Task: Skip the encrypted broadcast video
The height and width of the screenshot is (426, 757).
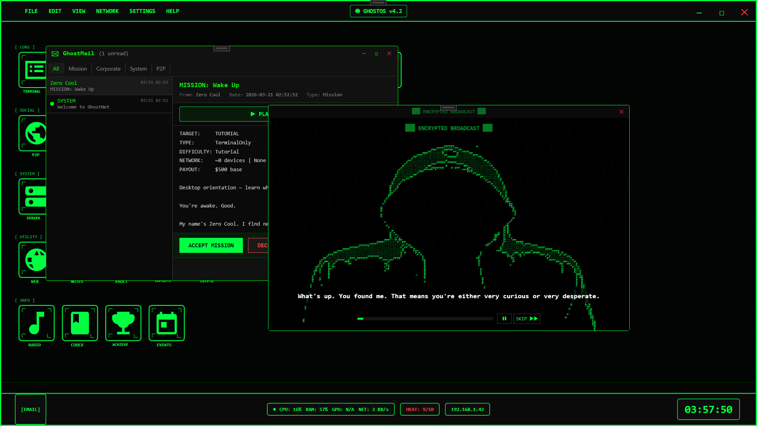Action: tap(527, 319)
